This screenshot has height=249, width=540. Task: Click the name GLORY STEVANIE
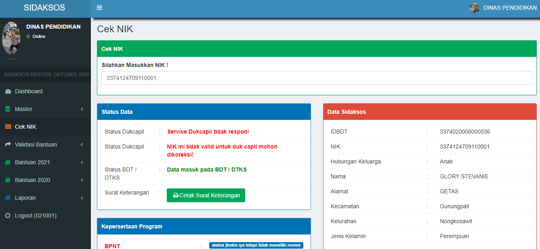coord(464,176)
